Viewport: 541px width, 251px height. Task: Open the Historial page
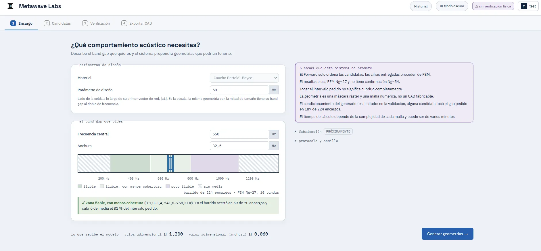click(x=421, y=6)
